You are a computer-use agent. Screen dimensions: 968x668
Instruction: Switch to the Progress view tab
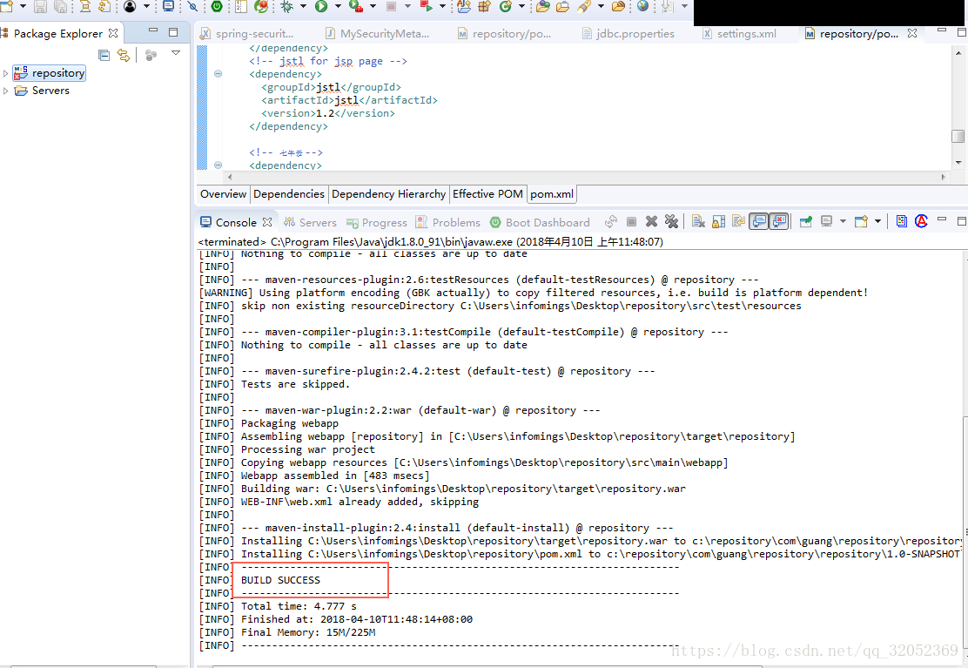tap(377, 222)
